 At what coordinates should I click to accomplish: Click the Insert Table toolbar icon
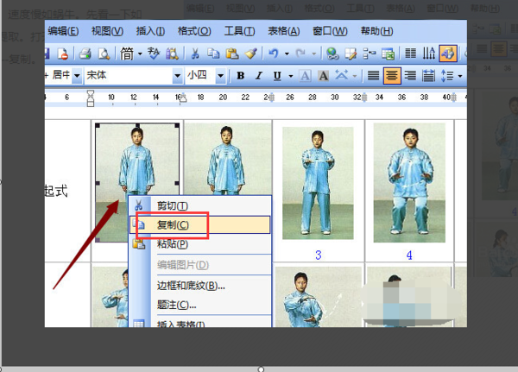tap(370, 54)
